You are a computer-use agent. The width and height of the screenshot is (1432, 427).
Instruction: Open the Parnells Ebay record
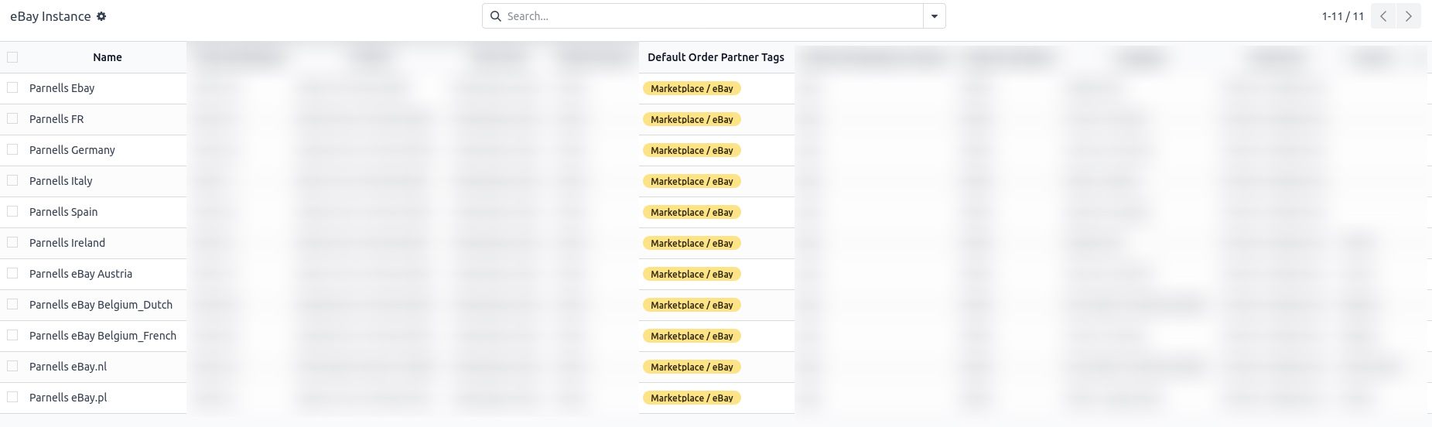62,88
